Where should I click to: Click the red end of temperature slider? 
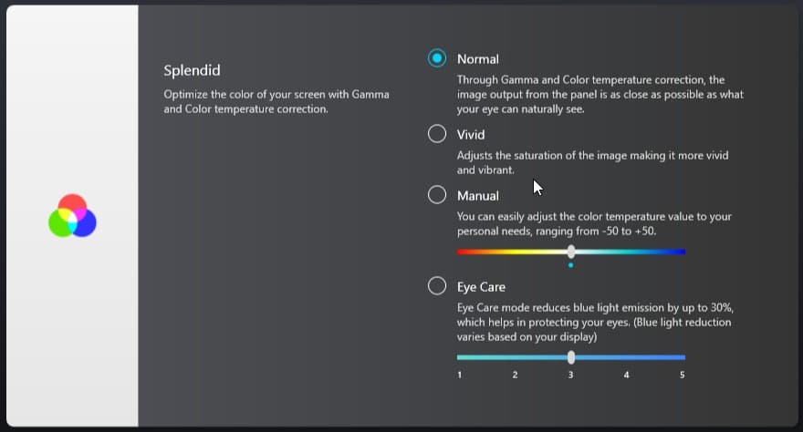point(462,252)
